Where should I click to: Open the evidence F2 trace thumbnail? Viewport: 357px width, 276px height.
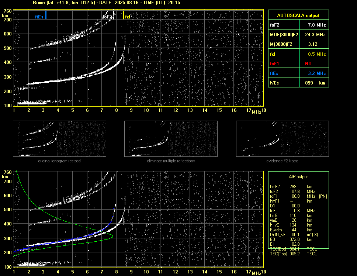click(x=283, y=139)
